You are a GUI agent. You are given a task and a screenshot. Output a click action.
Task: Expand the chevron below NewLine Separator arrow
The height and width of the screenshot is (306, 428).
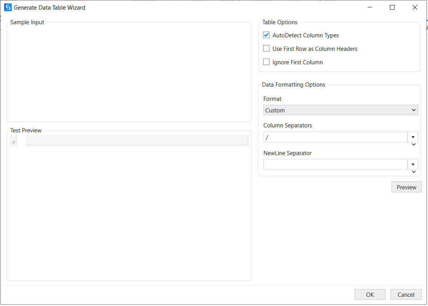(x=414, y=172)
